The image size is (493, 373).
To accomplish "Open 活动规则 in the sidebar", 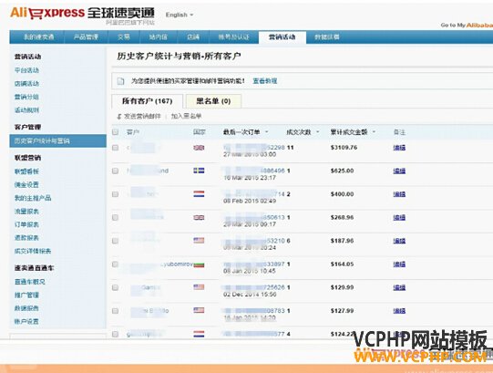I will tap(26, 109).
